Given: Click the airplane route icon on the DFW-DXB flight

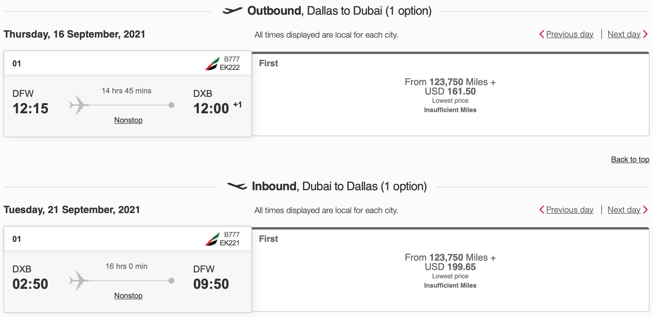Looking at the screenshot, I should [x=78, y=105].
